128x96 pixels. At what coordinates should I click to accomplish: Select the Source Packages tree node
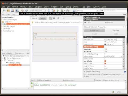10,19
